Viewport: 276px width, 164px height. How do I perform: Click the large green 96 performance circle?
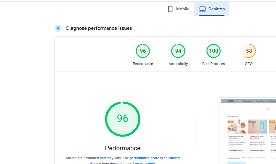pos(123,119)
